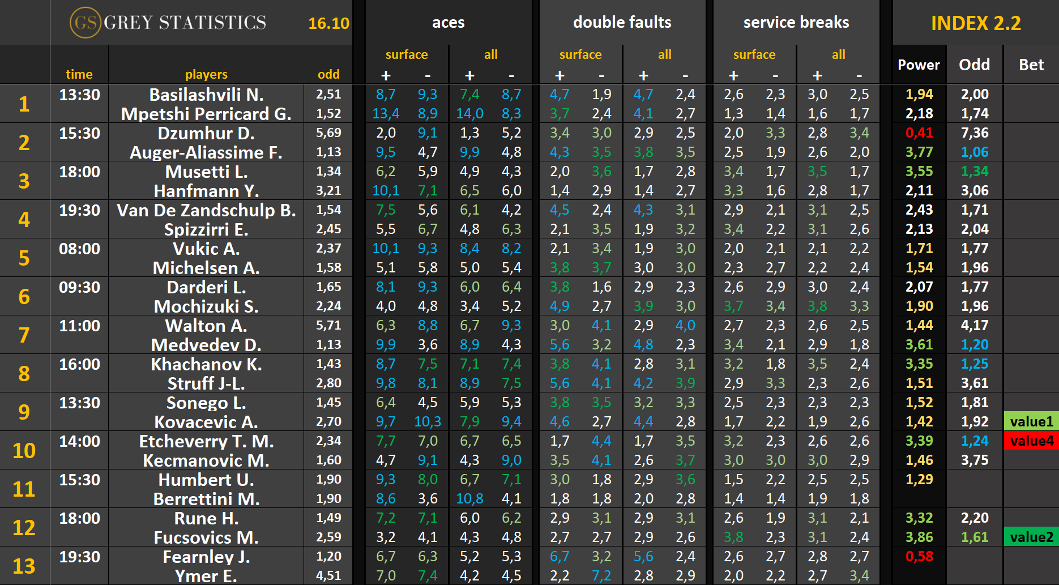Screen dimensions: 1059x585
Task: Click the red 0,41 power value for Dzumhur
Action: coord(919,133)
